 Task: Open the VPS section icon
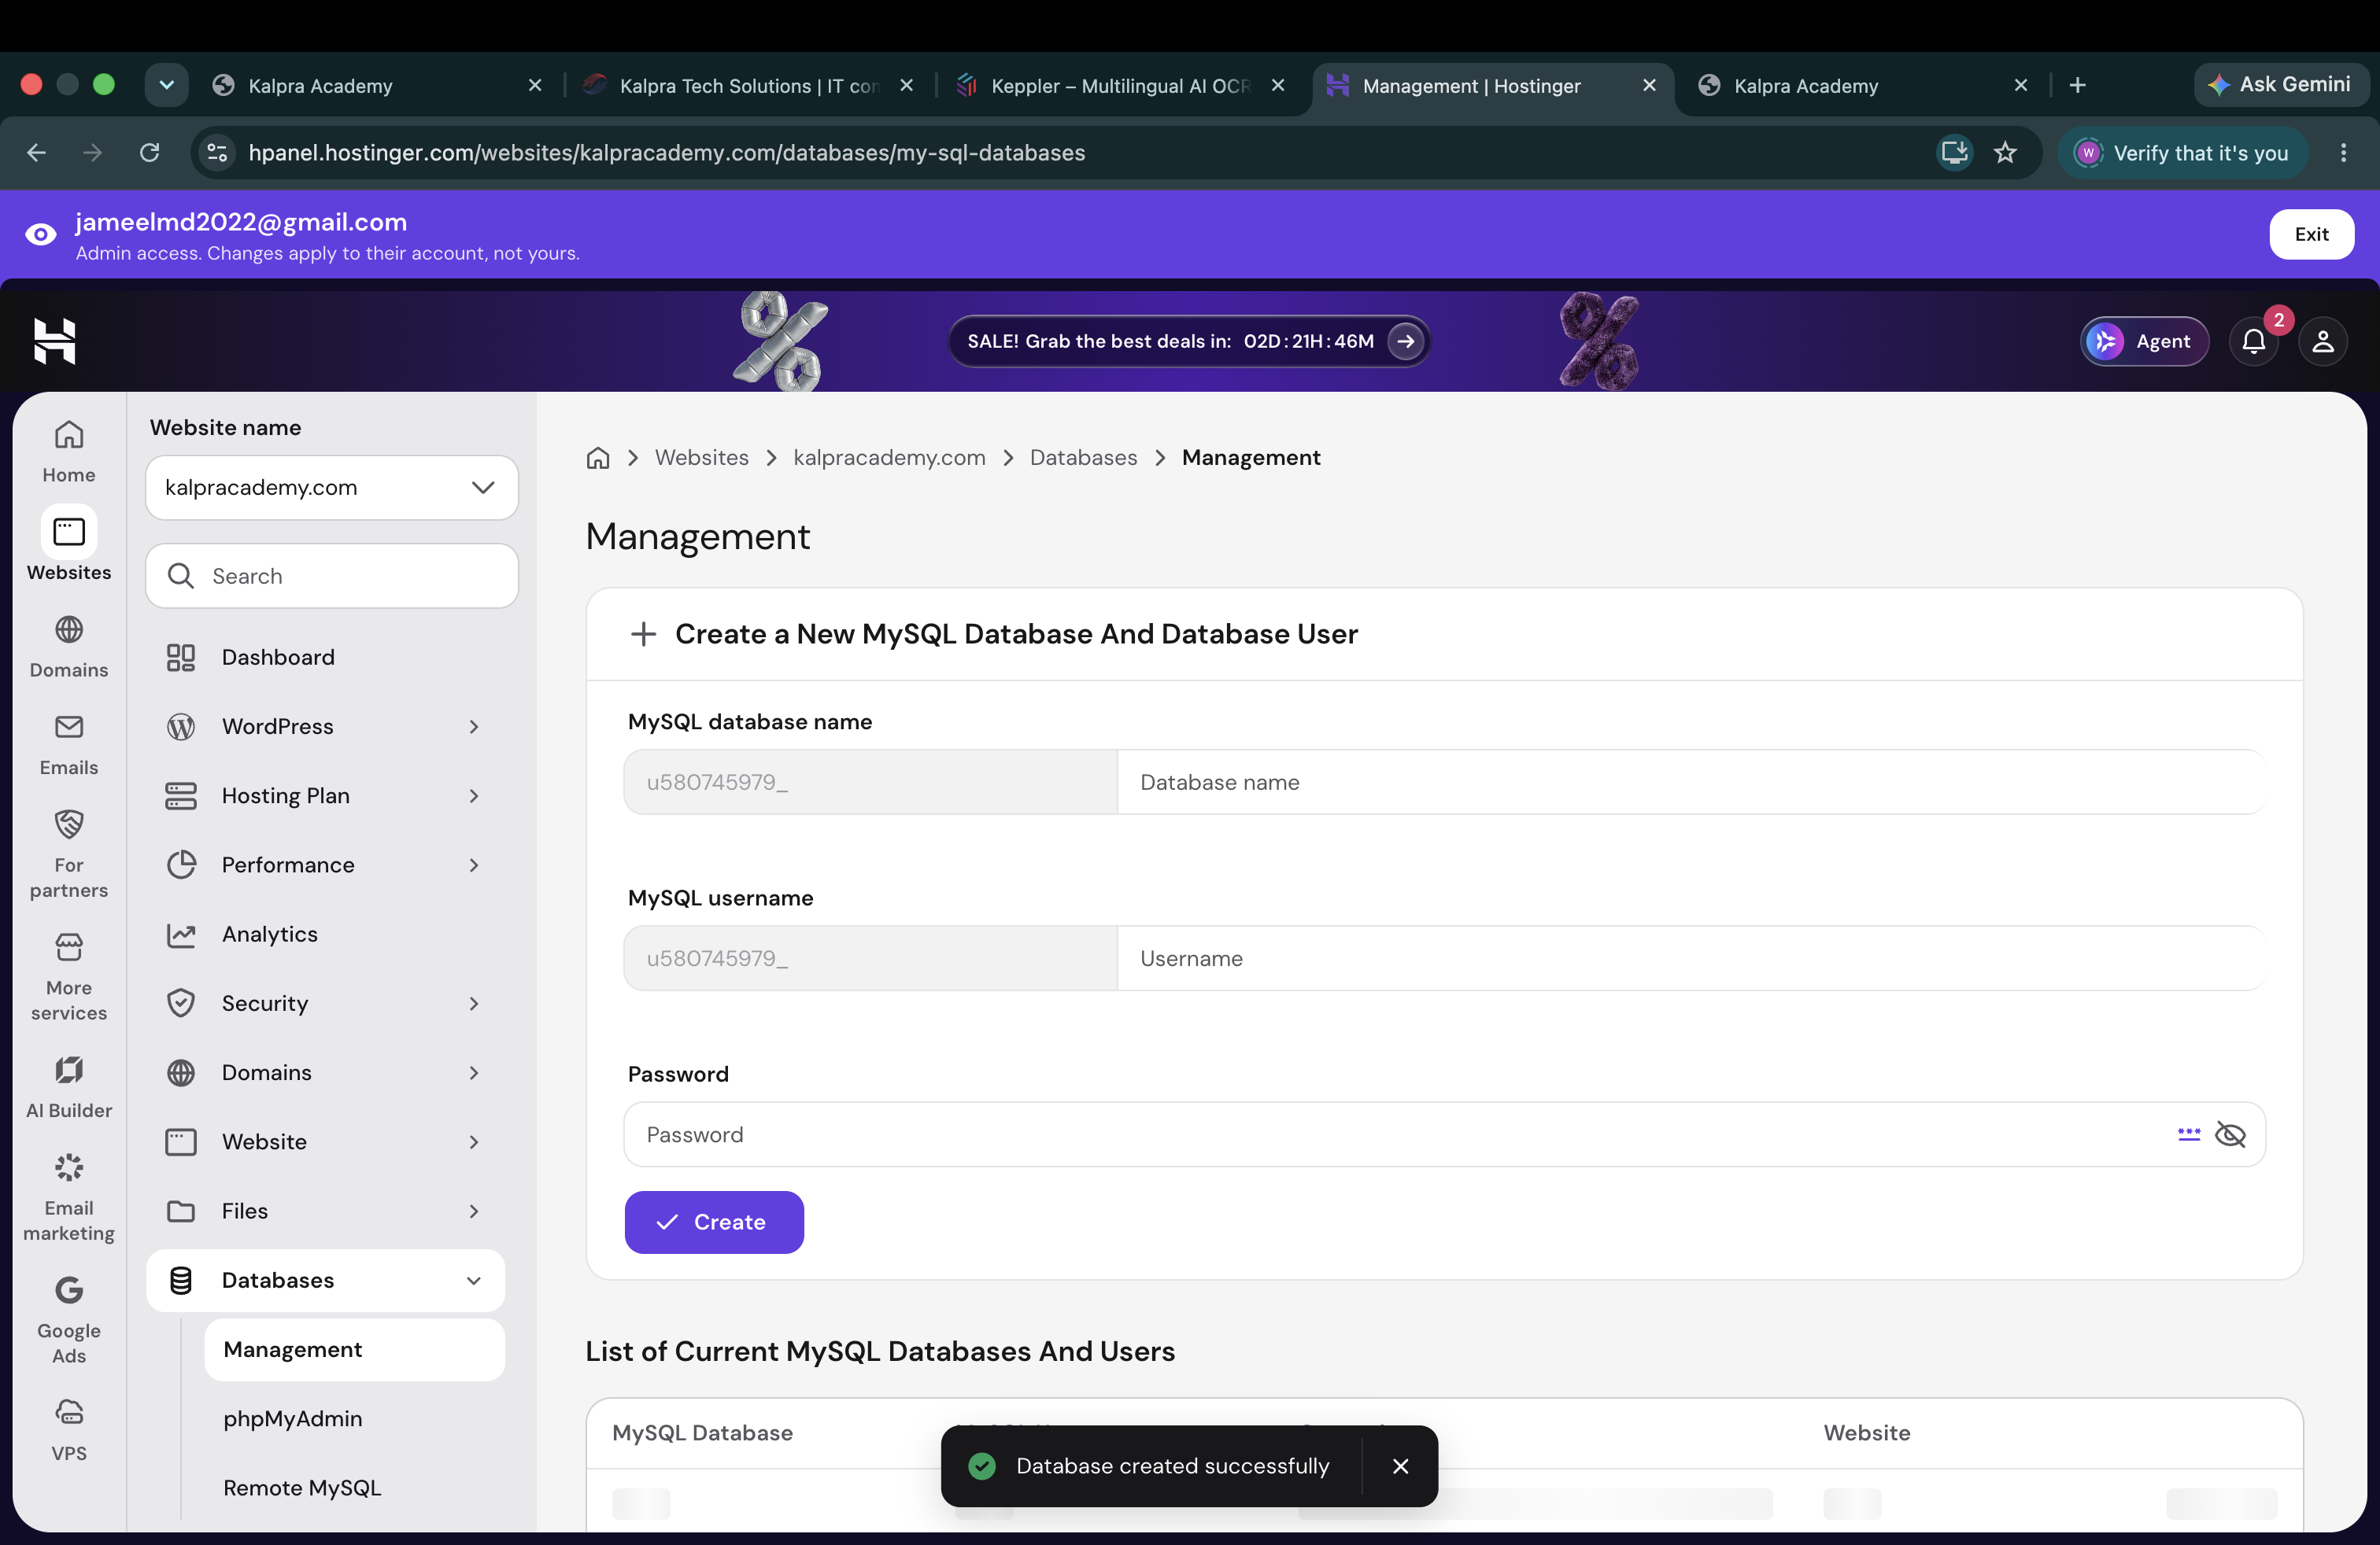tap(69, 1412)
